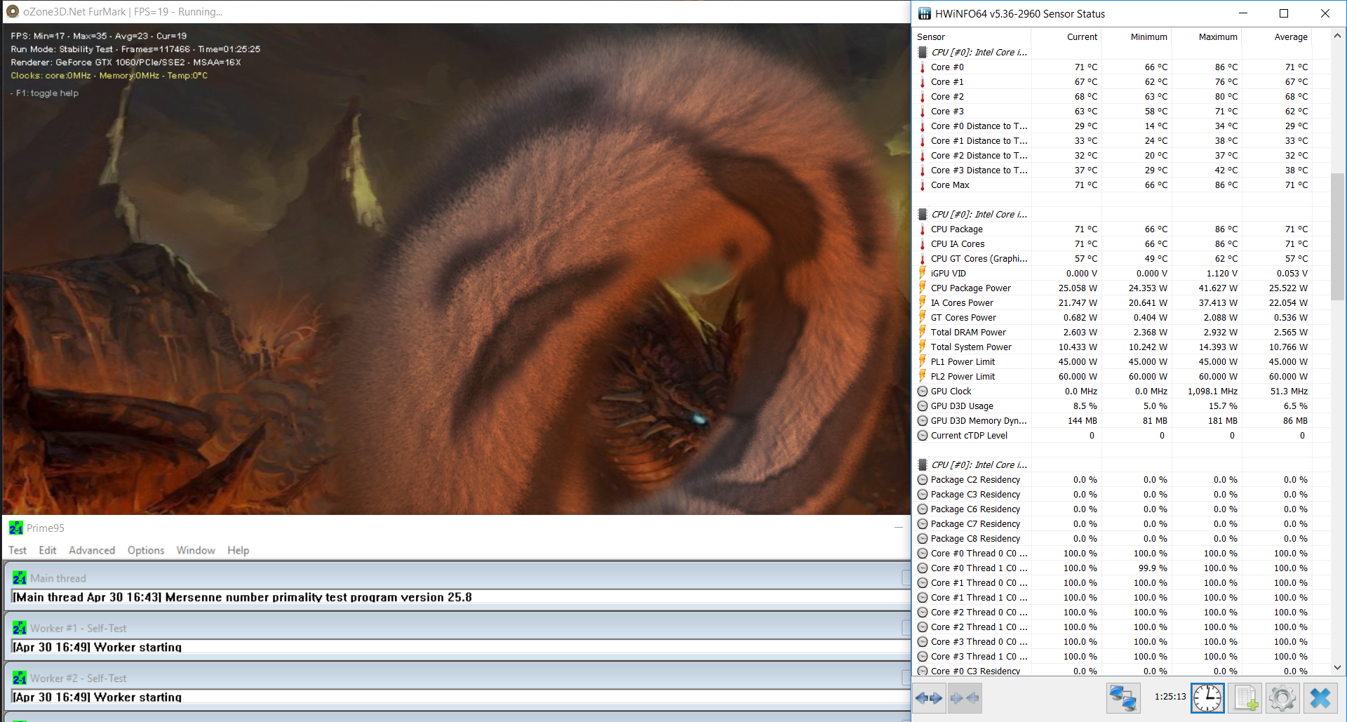Start logging with the sheet-plus icon
Screen dimensions: 1347x722
(1245, 698)
